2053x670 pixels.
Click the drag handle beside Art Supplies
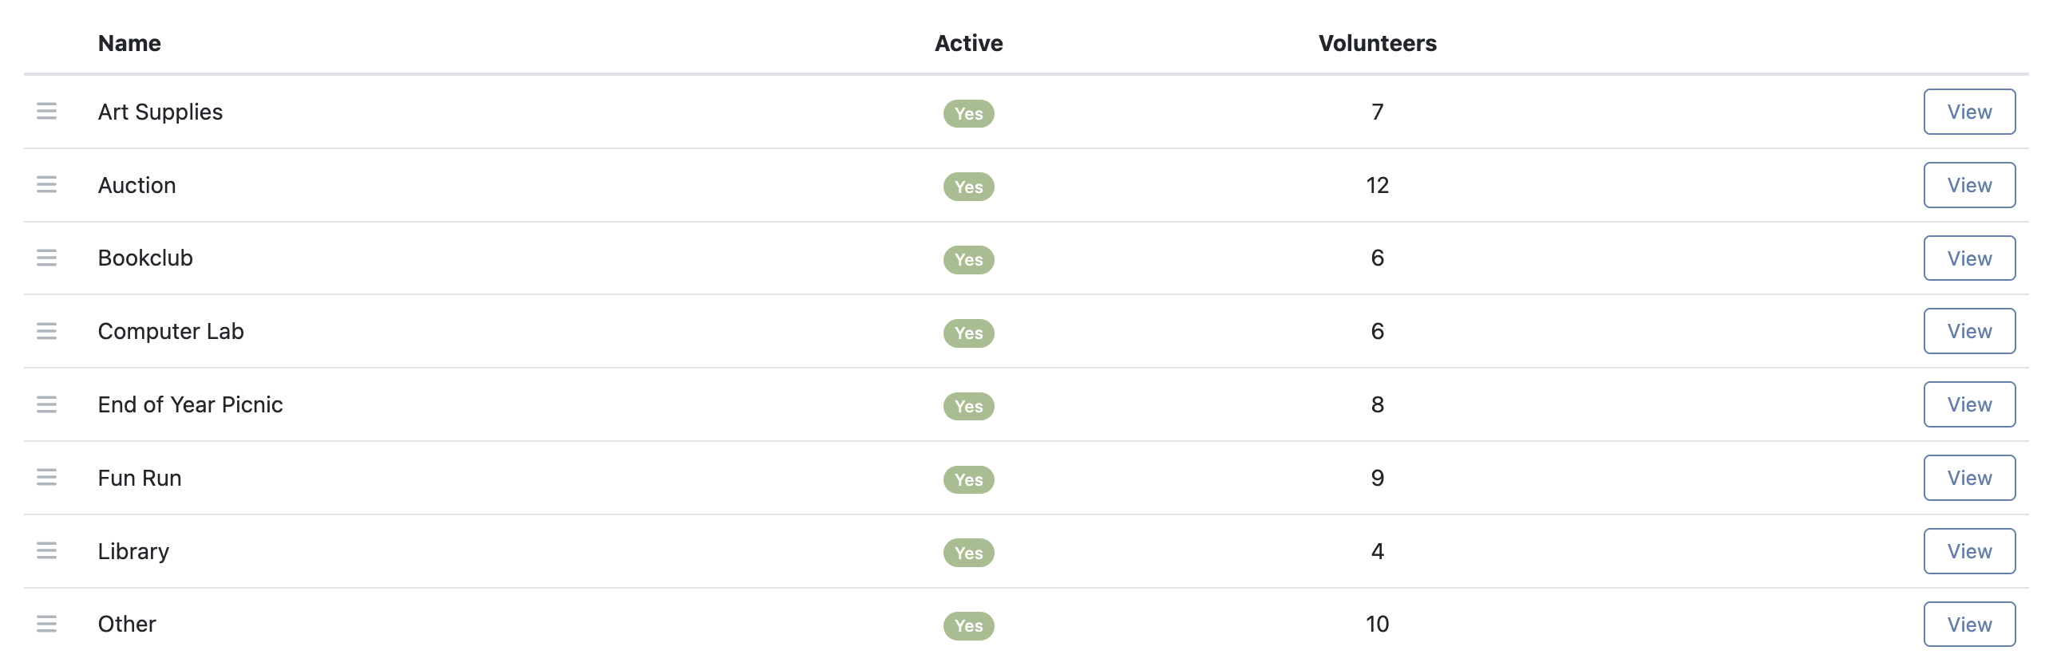pyautogui.click(x=47, y=112)
